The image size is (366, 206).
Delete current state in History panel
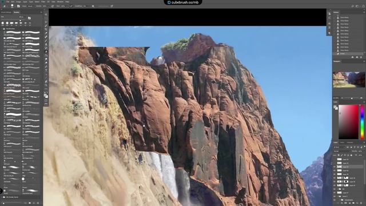pyautogui.click(x=361, y=57)
